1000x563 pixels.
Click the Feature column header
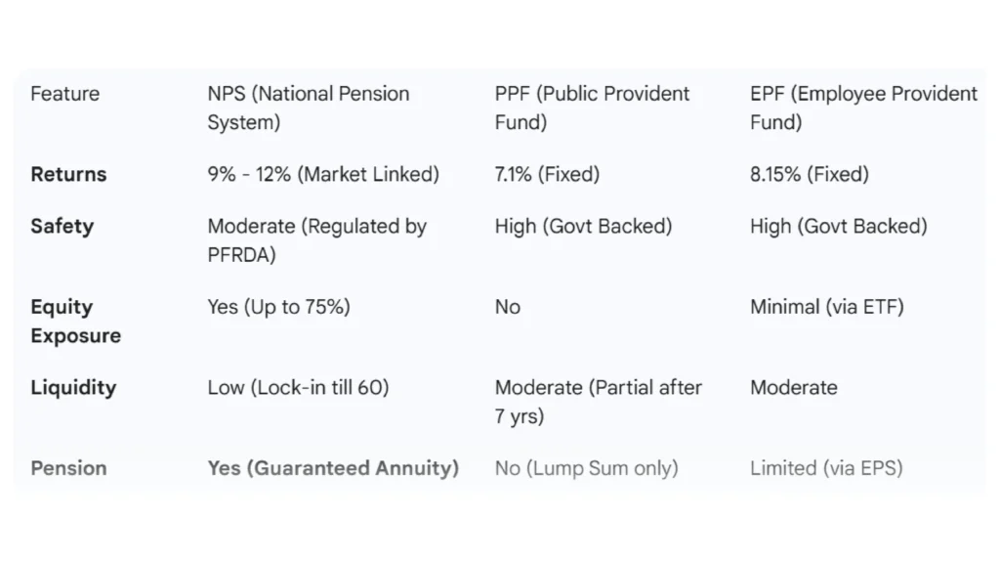(64, 94)
